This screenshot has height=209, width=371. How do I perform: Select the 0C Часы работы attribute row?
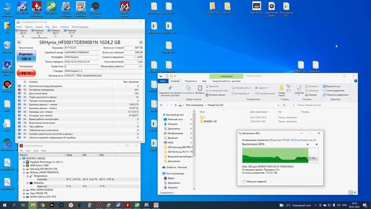(x=79, y=127)
